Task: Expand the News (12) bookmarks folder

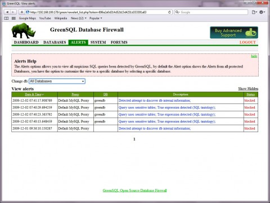Action: 79,19
